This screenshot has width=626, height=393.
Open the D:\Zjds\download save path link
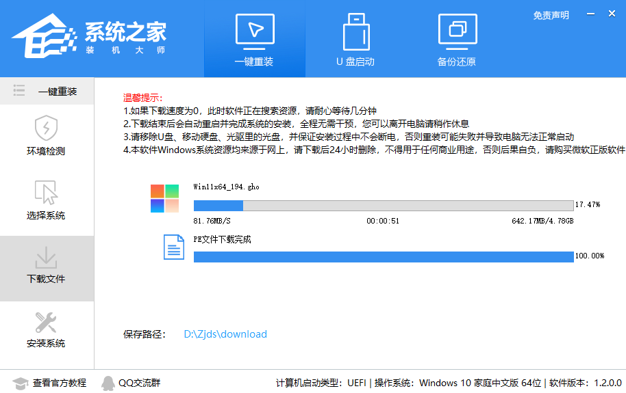[x=225, y=334]
